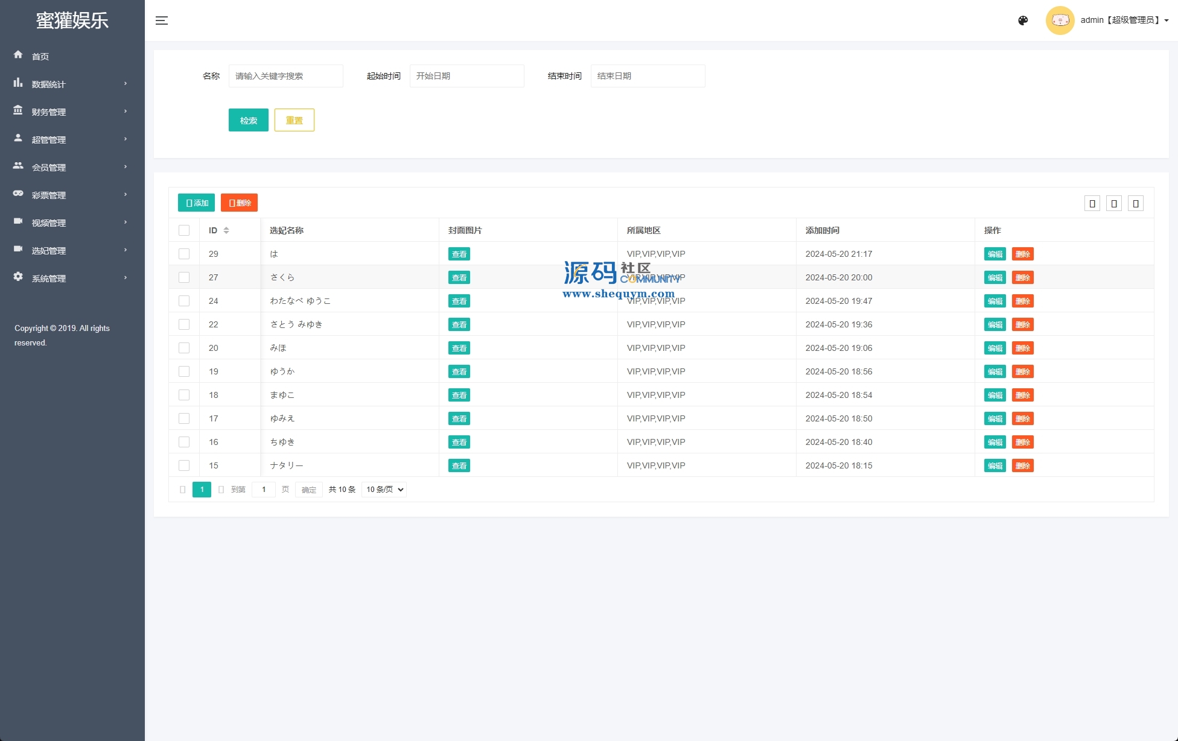Click the admin user avatar image

click(1060, 20)
